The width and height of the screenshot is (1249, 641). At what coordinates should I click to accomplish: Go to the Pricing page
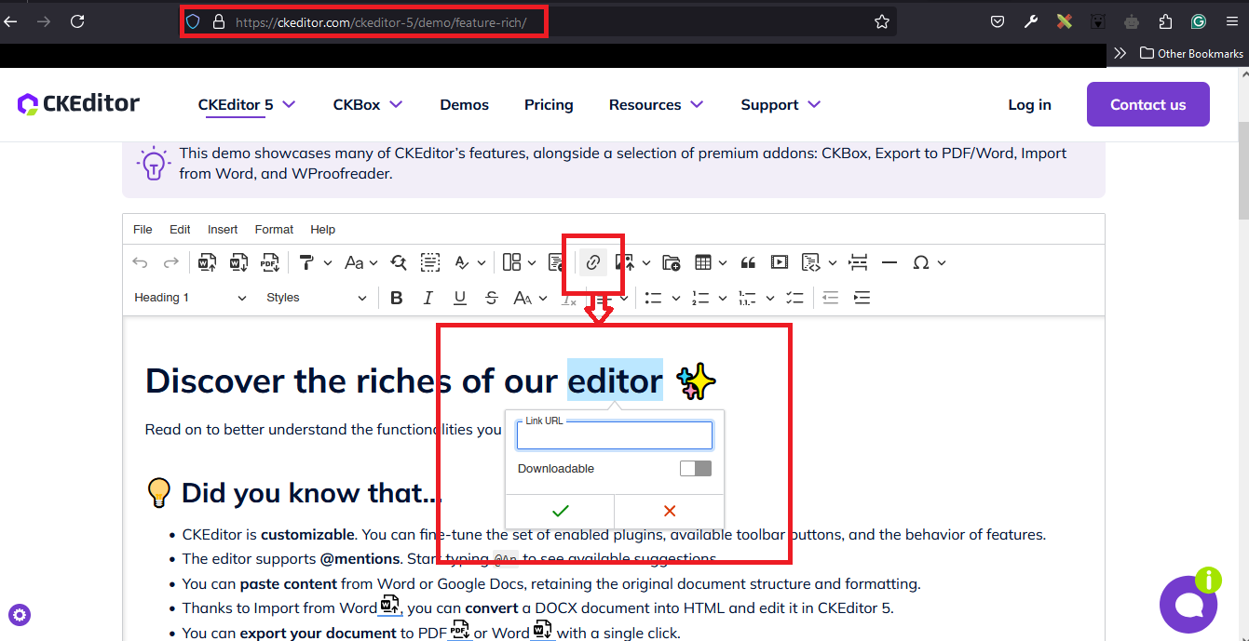click(x=549, y=104)
